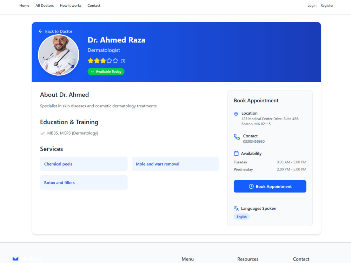
Task: Click the Login link
Action: 312,5
